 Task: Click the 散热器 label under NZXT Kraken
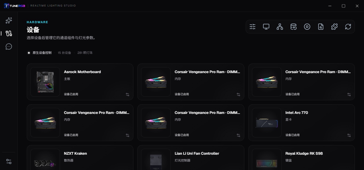(69, 160)
